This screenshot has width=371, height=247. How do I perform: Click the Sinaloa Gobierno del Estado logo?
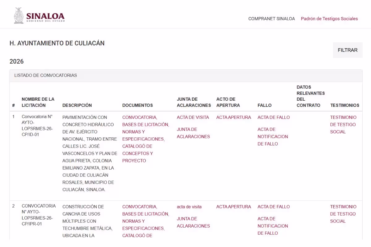pyautogui.click(x=39, y=16)
